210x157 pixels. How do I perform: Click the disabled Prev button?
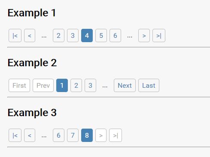43,86
